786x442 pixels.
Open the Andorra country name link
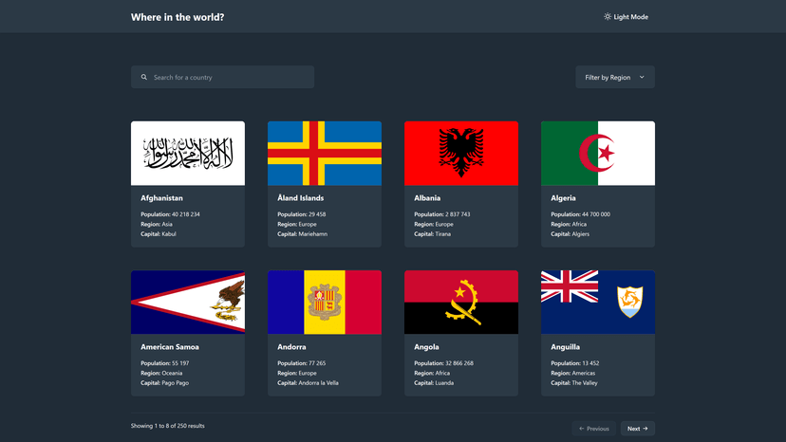tap(291, 347)
